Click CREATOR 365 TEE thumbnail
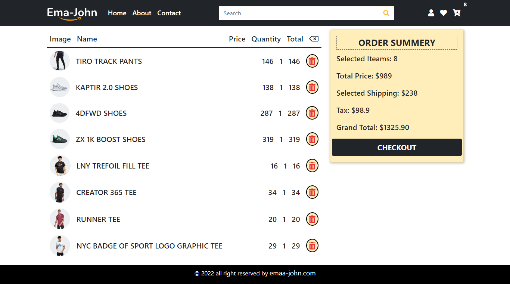The height and width of the screenshot is (284, 510). [60, 192]
